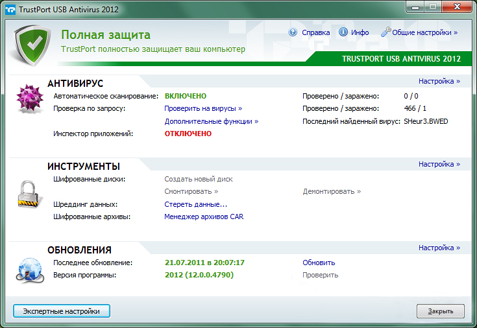Click the wrench general settings icon
The width and height of the screenshot is (477, 328).
pyautogui.click(x=385, y=32)
